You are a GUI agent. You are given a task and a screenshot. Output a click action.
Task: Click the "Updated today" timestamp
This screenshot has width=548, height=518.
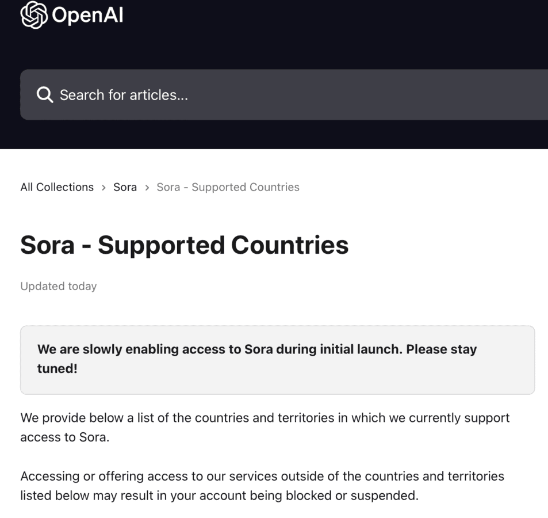pos(58,286)
